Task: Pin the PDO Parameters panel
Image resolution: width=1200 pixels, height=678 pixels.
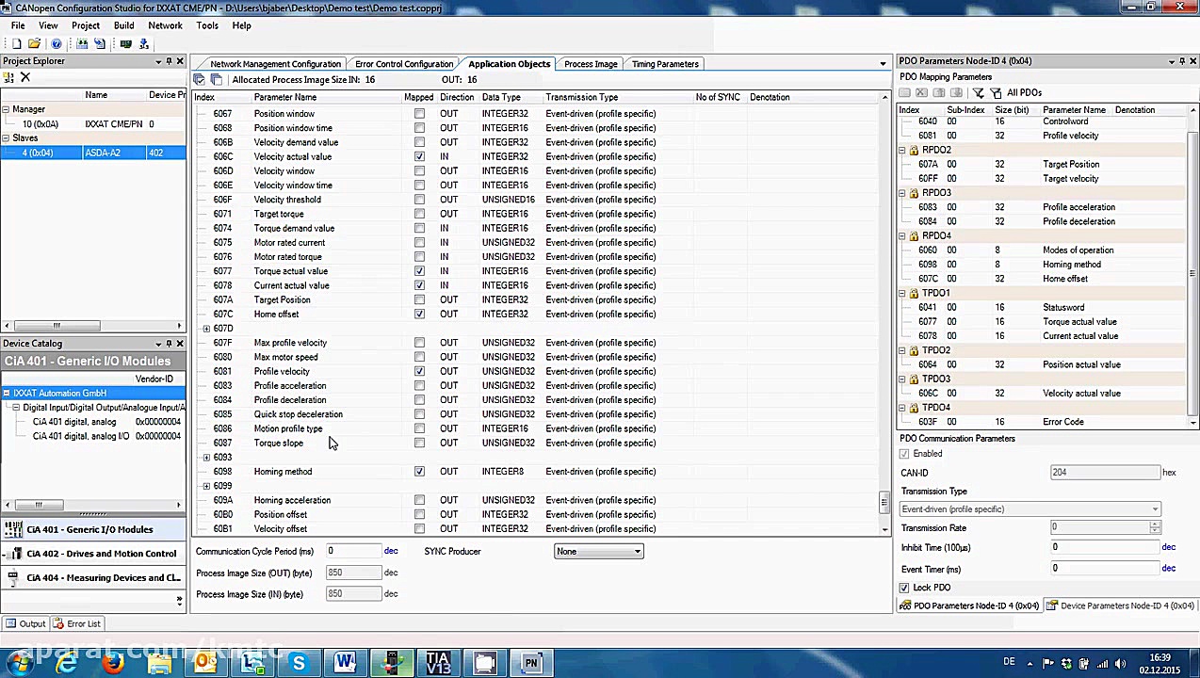Action: click(x=1182, y=61)
